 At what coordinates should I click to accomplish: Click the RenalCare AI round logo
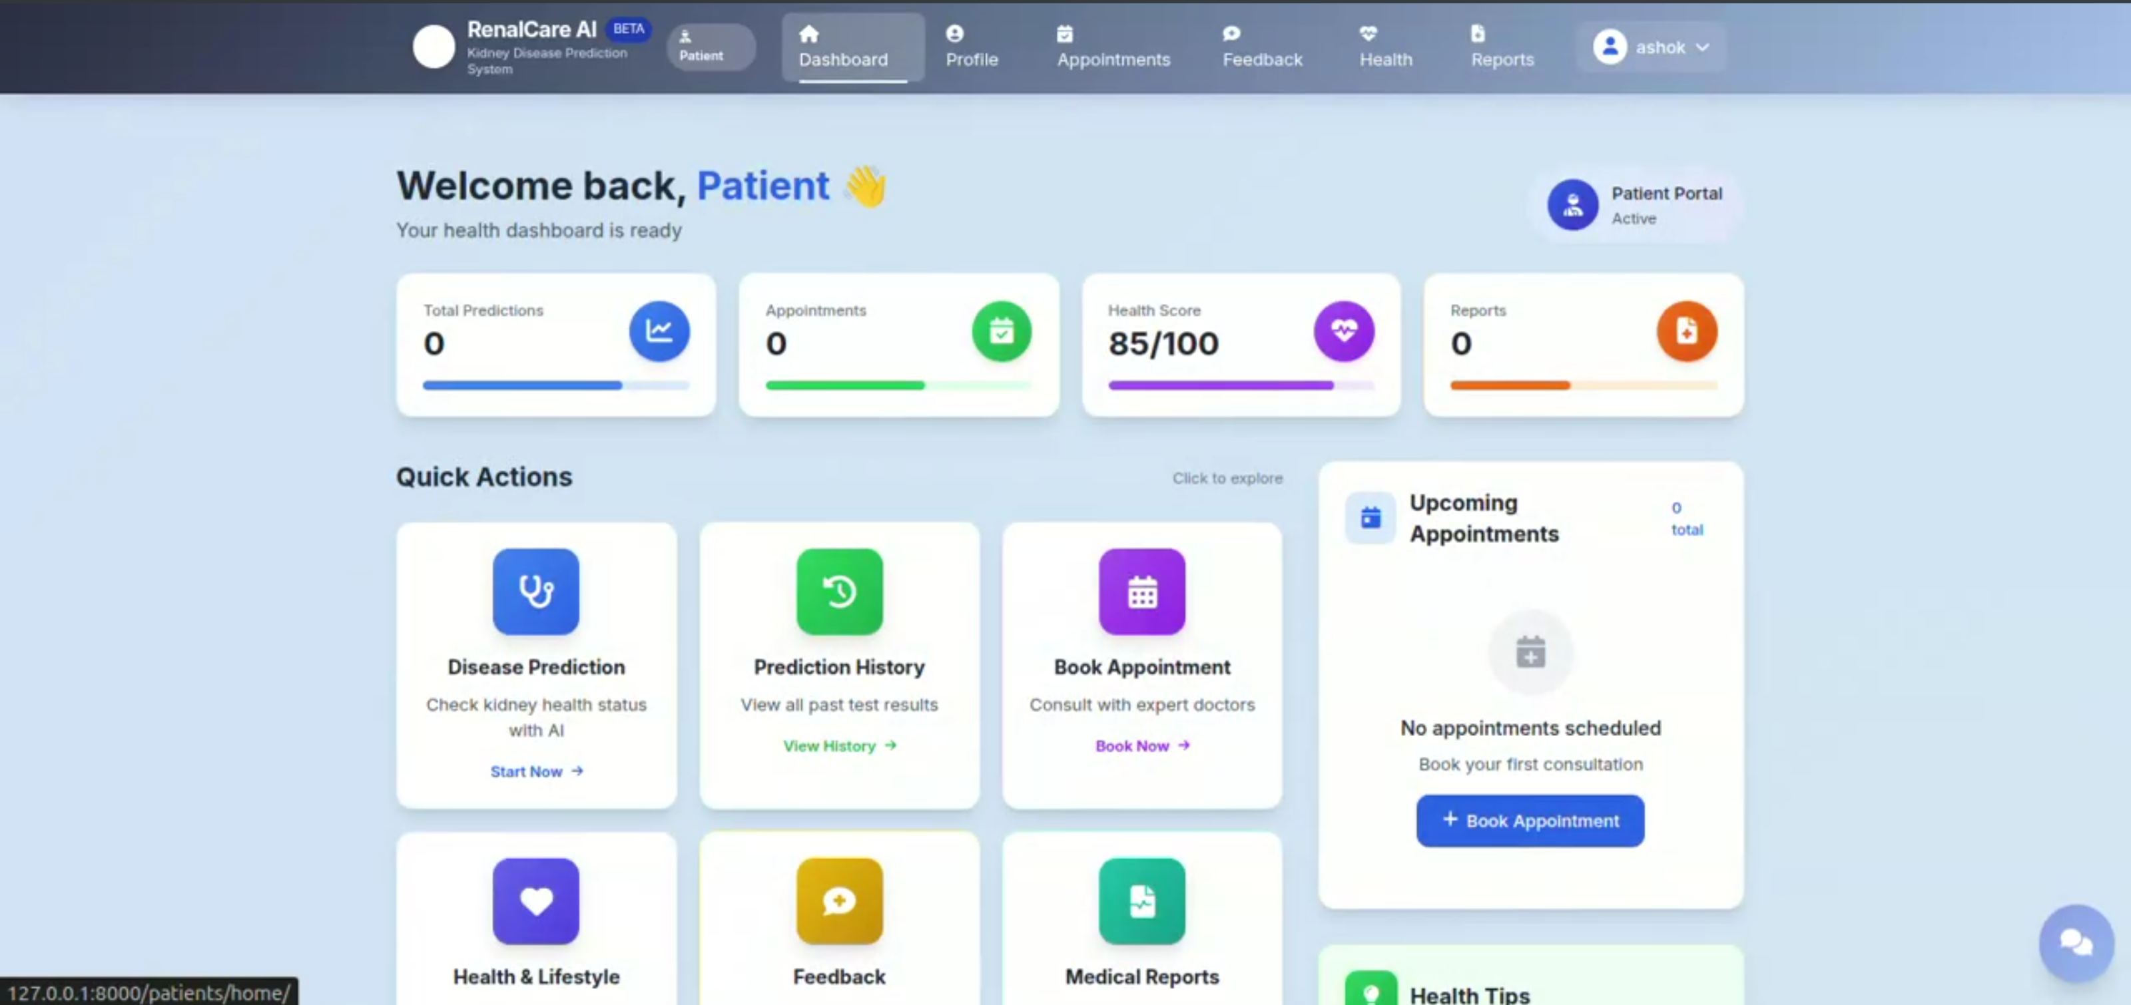434,47
